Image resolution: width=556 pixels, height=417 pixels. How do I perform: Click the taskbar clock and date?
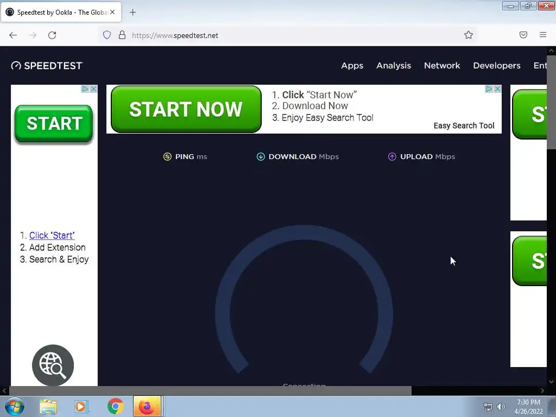528,407
